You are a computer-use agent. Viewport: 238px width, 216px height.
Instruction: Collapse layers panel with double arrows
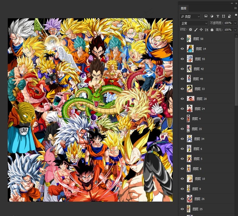pos(232,3)
